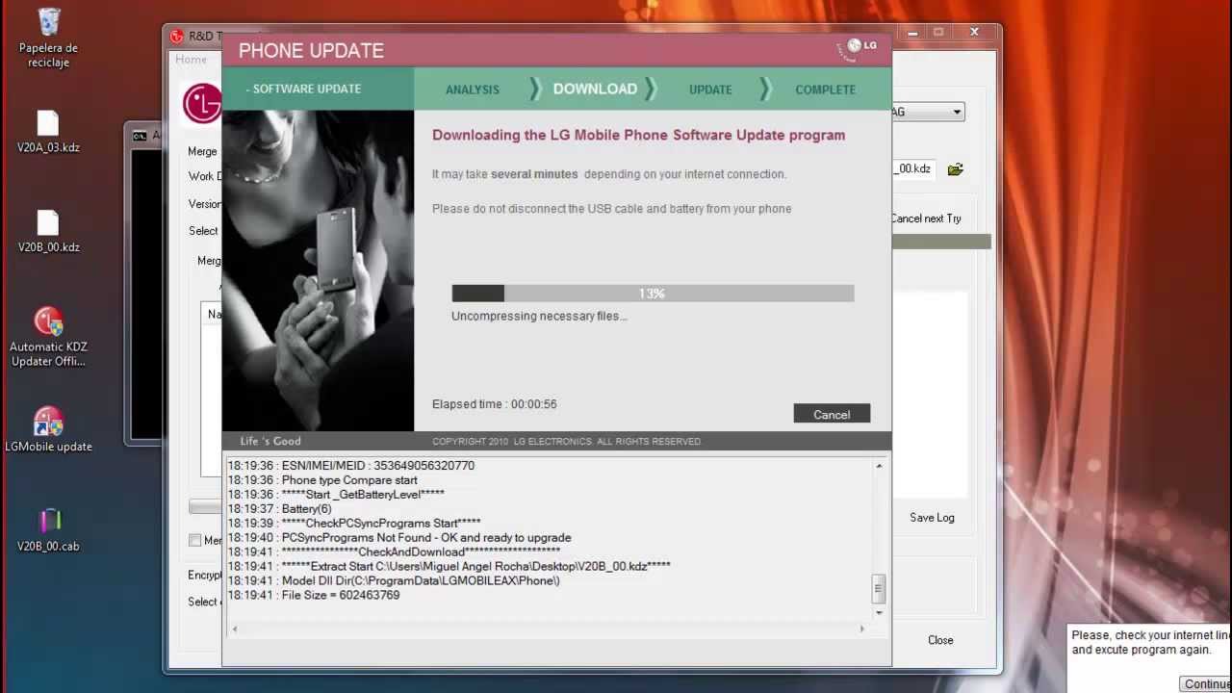The width and height of the screenshot is (1232, 693).
Task: Click 'Phone type Compare start' log line
Action: (x=322, y=480)
